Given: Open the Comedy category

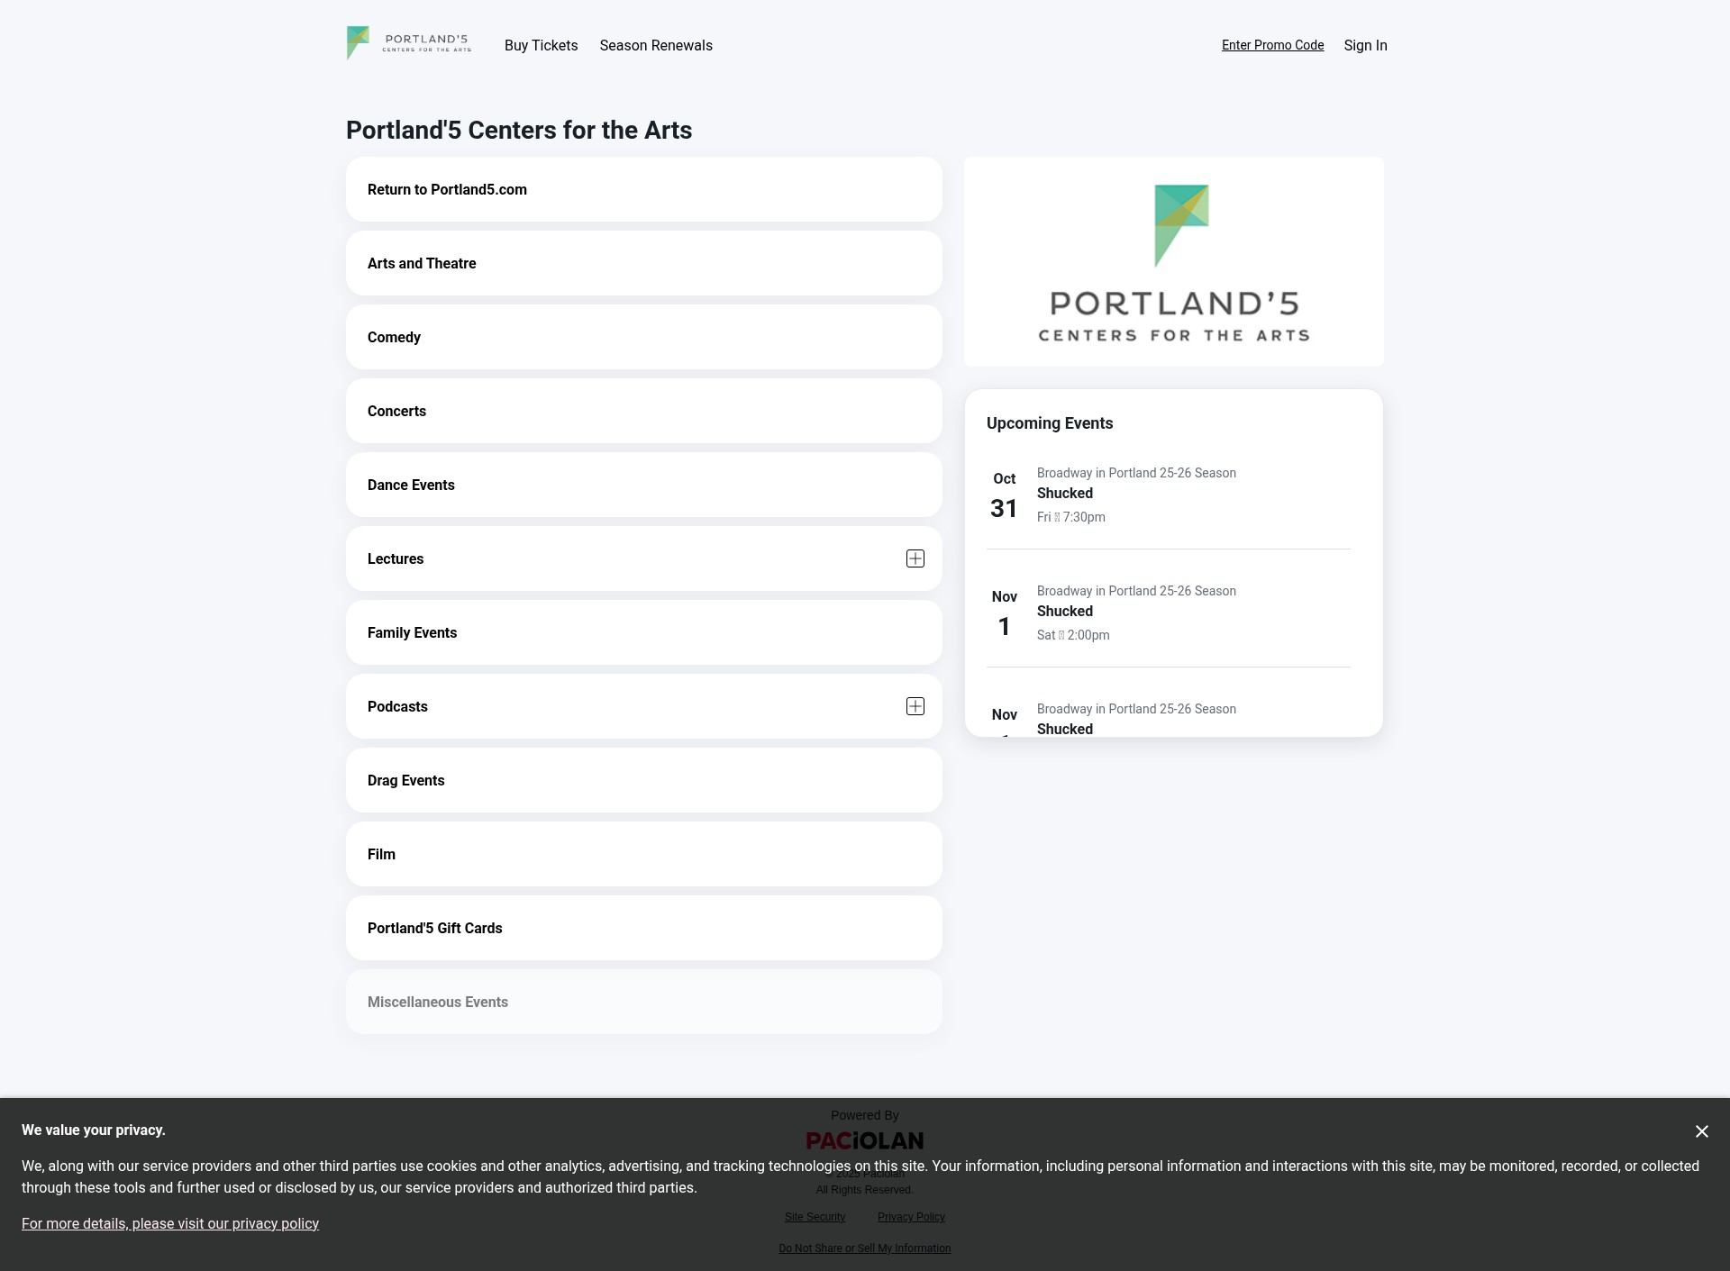Looking at the screenshot, I should [644, 337].
